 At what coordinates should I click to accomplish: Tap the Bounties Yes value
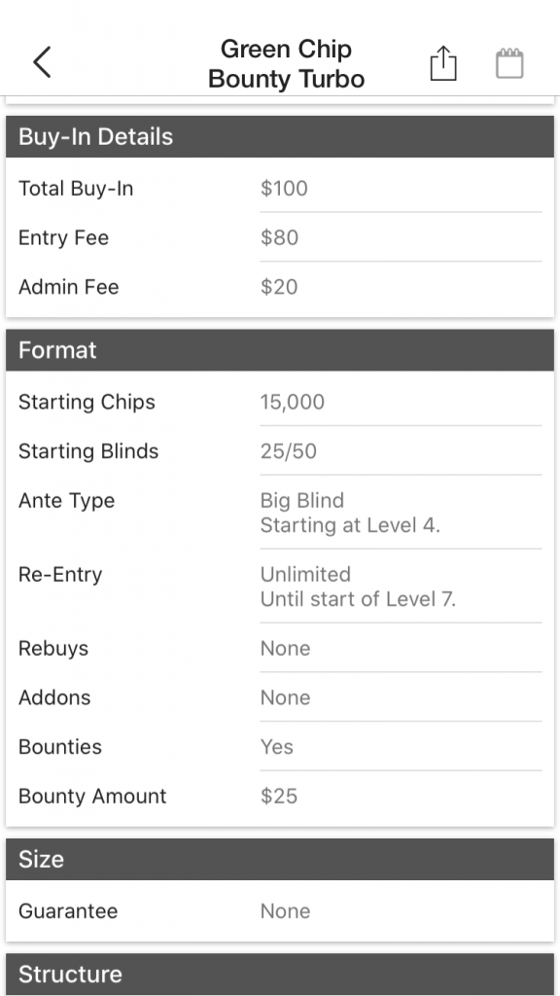coord(277,746)
